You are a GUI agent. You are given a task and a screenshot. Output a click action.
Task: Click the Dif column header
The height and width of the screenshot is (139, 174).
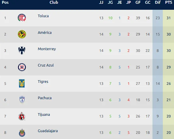pyautogui.click(x=158, y=3)
